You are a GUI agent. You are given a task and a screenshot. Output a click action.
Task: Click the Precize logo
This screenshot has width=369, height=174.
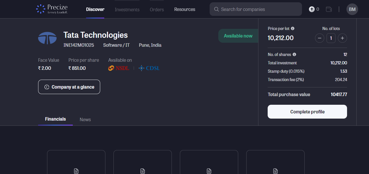tap(52, 9)
